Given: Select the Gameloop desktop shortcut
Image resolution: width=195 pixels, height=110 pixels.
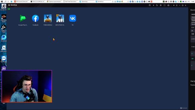Looking at the screenshot, I should (4, 38).
